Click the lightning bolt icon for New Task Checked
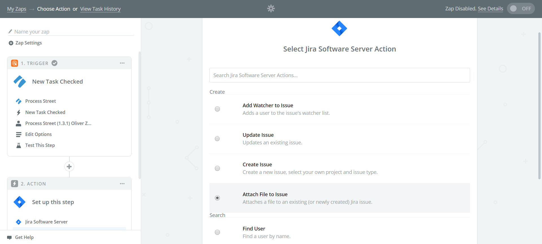The width and height of the screenshot is (542, 244). click(19, 112)
